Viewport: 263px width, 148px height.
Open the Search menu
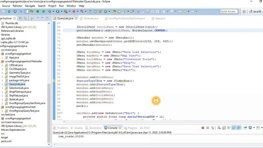(42, 6)
